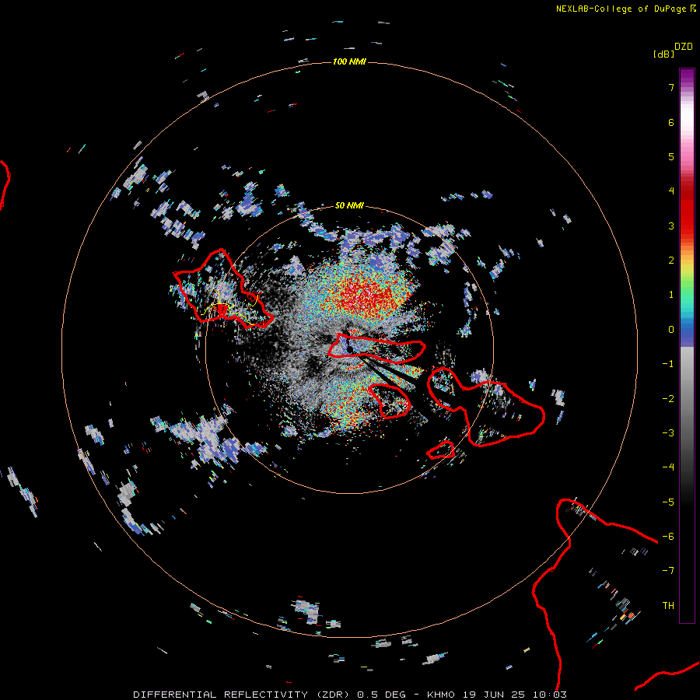This screenshot has width=700, height=700.
Task: Click the color scale at the blue 0 dB level
Action: [x=687, y=330]
